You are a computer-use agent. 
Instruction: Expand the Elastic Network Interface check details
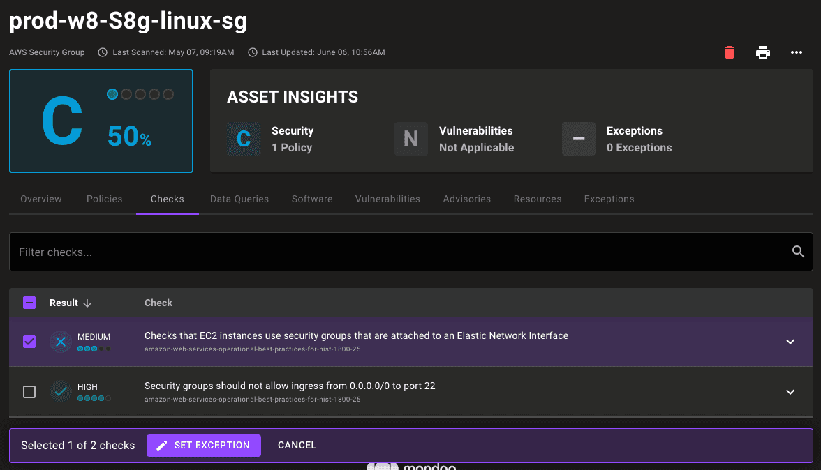790,342
